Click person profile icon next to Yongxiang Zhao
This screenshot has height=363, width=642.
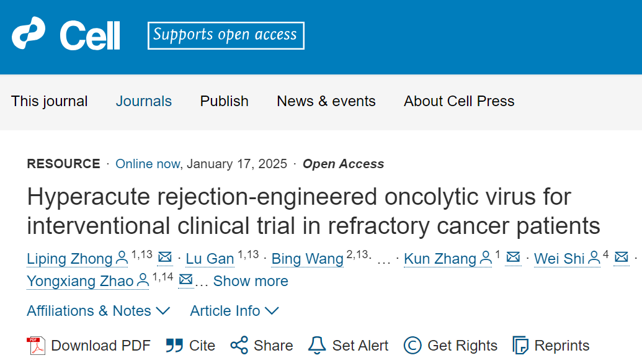[143, 280]
